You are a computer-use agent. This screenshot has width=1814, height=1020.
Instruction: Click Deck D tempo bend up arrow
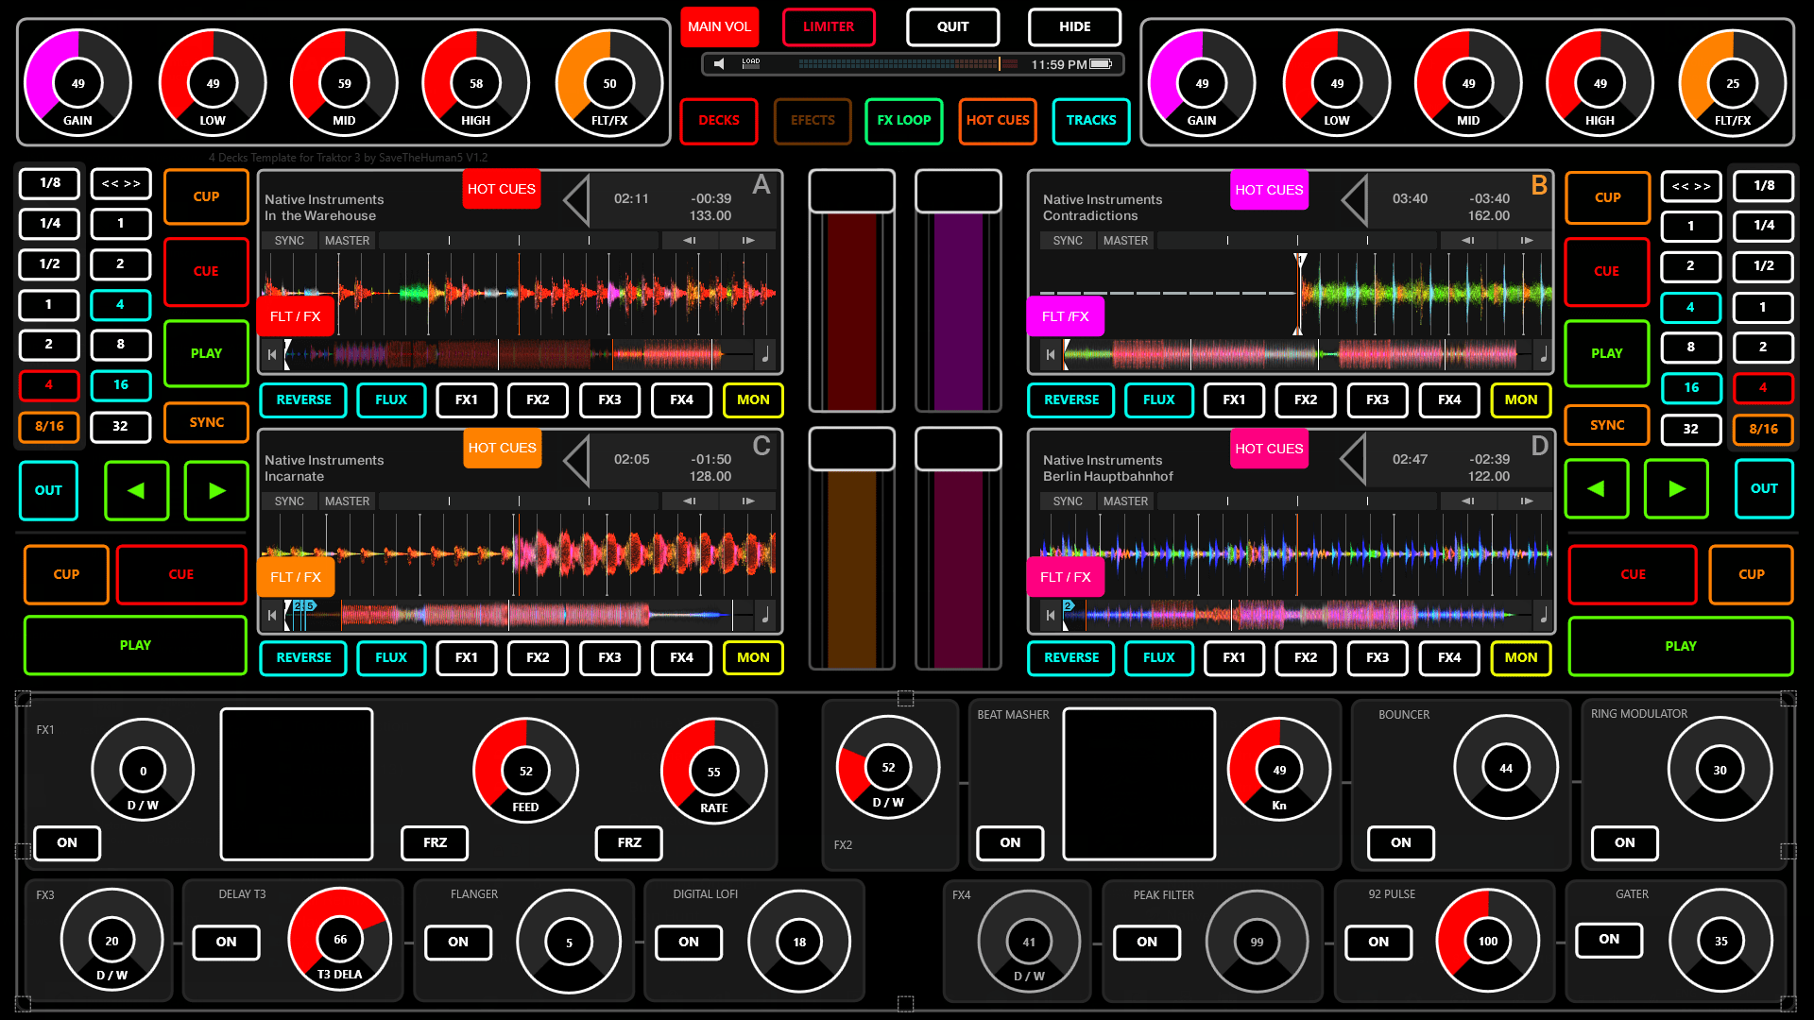[x=1527, y=501]
